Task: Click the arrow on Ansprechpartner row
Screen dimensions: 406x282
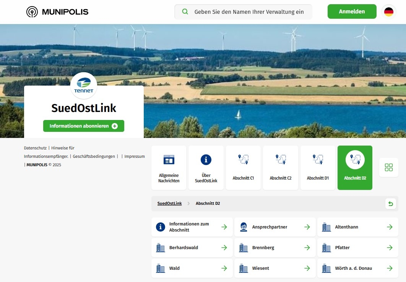Action: pos(307,227)
